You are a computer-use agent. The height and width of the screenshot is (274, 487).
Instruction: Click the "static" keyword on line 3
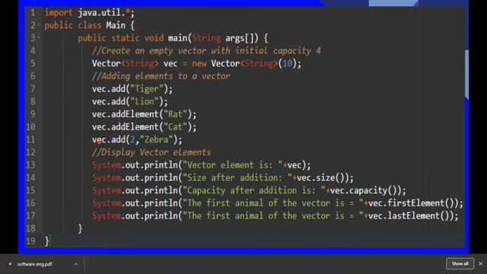point(125,38)
